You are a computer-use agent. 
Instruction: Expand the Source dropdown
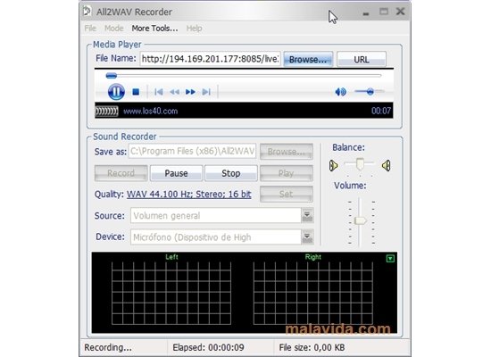coord(307,215)
